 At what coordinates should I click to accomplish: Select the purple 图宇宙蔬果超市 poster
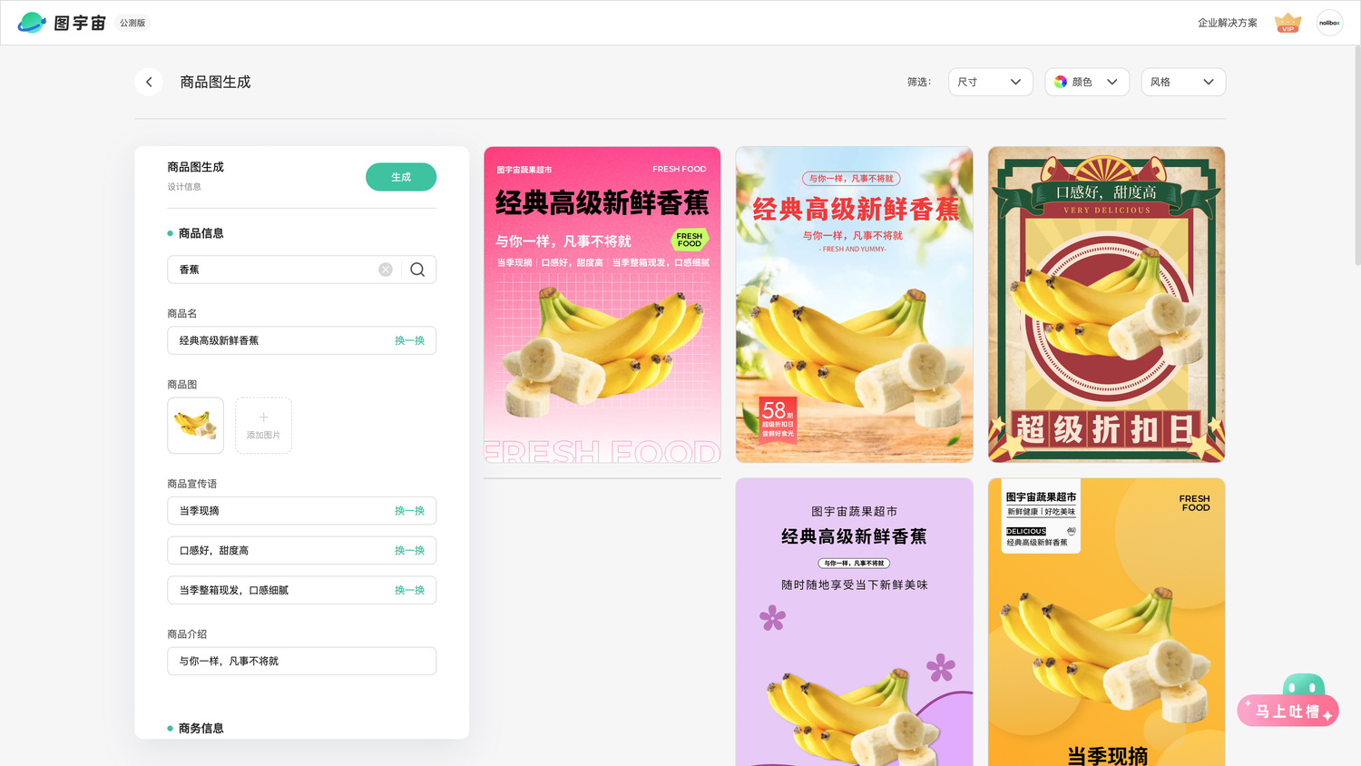(854, 623)
